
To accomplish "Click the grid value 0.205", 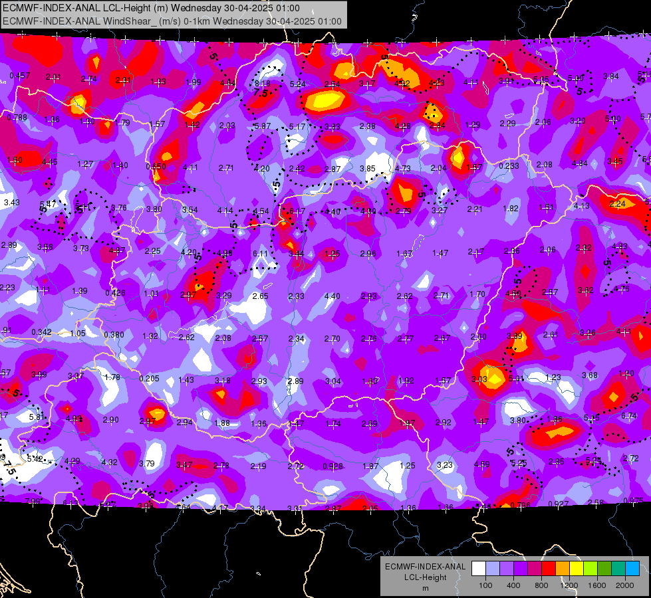I will coord(150,379).
